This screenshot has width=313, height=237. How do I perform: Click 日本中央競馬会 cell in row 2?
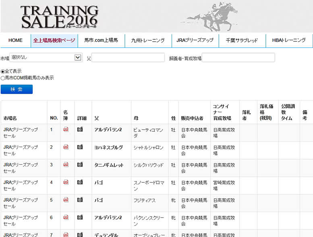coord(194,151)
